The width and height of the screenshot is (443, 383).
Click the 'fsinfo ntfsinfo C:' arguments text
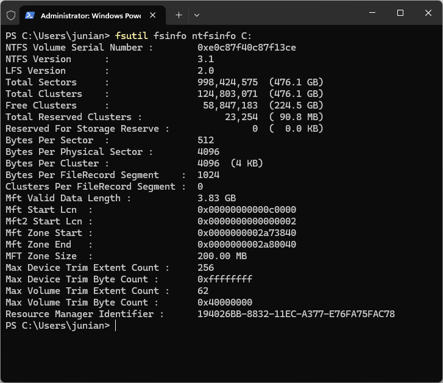(x=202, y=36)
